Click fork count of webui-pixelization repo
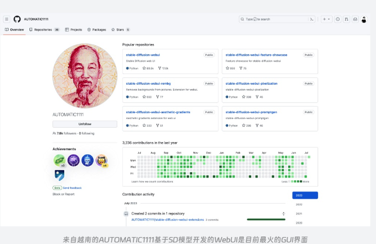 pyautogui.click(x=259, y=97)
